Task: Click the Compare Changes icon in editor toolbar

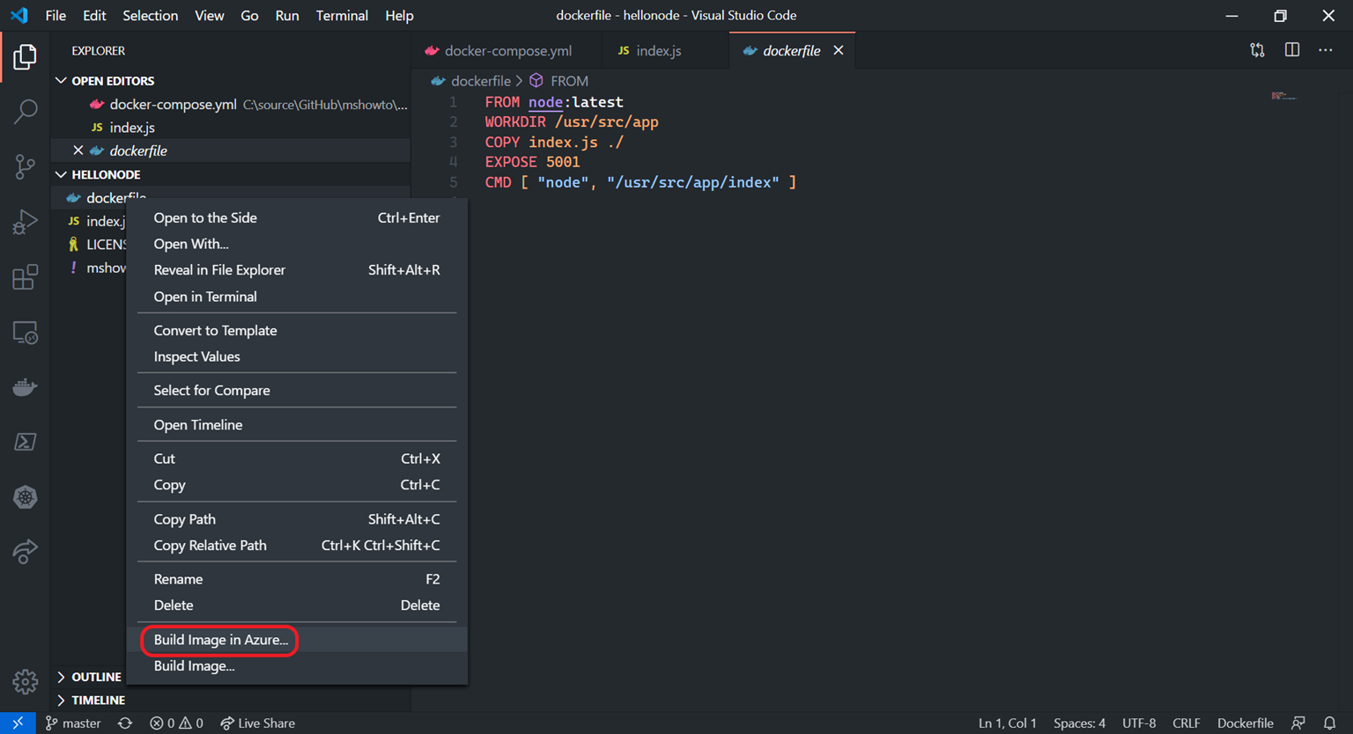Action: point(1257,50)
